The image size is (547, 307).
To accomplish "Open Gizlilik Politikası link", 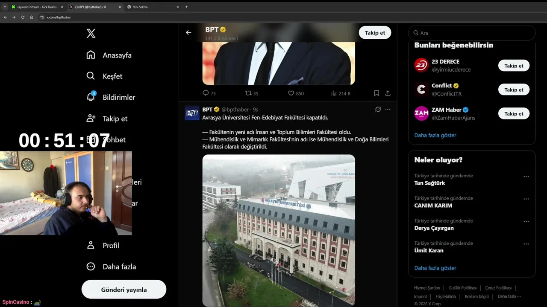I will coord(462,288).
